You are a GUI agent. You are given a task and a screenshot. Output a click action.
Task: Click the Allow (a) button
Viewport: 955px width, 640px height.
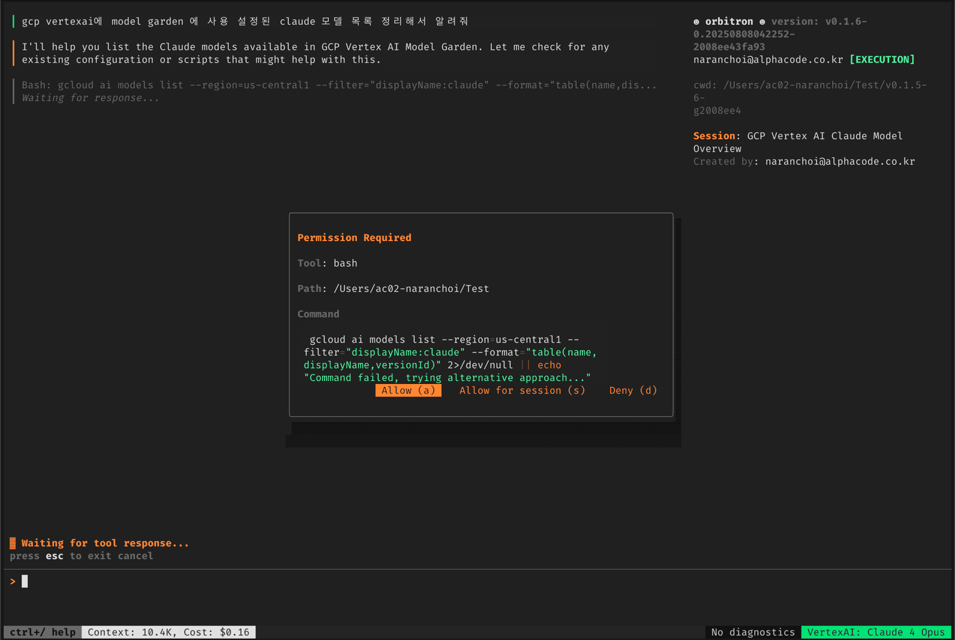point(408,390)
